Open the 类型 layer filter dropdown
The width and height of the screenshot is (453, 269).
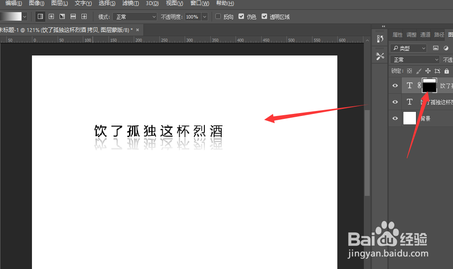[408, 48]
